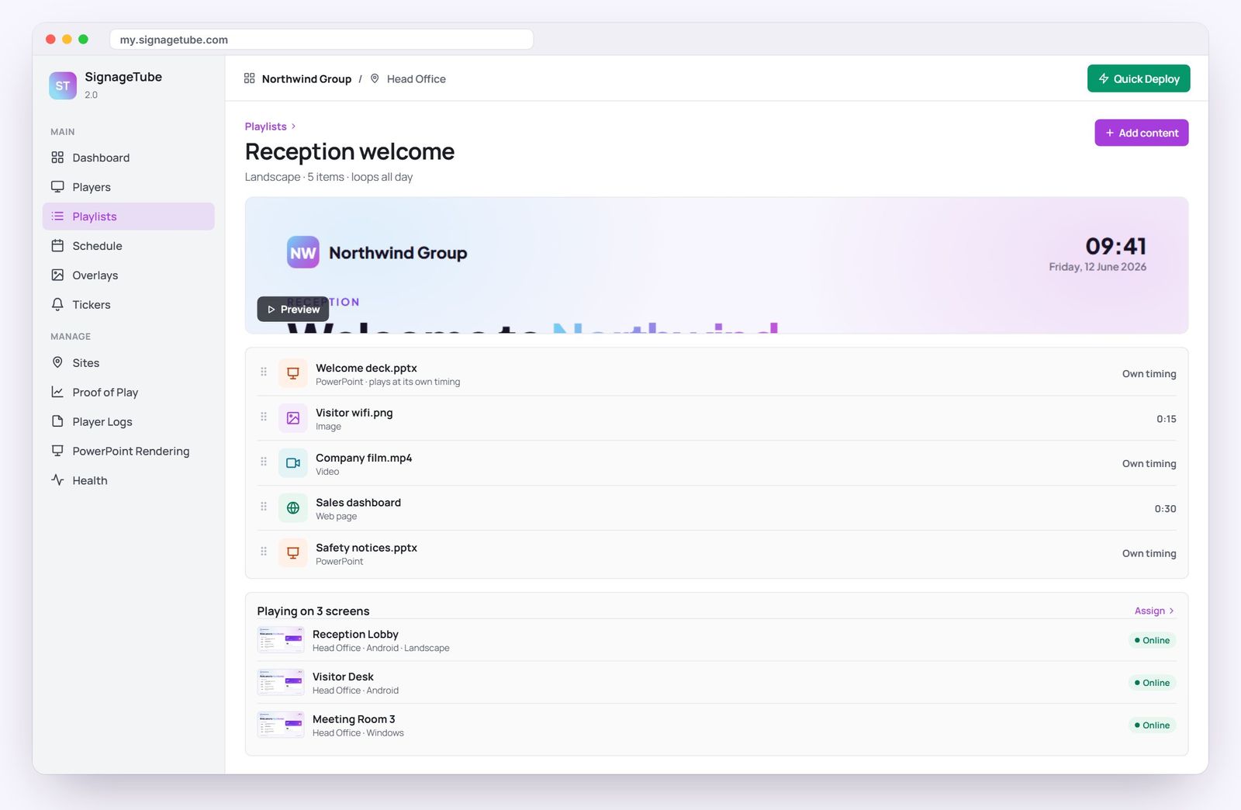
Task: Open Overlays from the sidebar
Action: point(129,275)
